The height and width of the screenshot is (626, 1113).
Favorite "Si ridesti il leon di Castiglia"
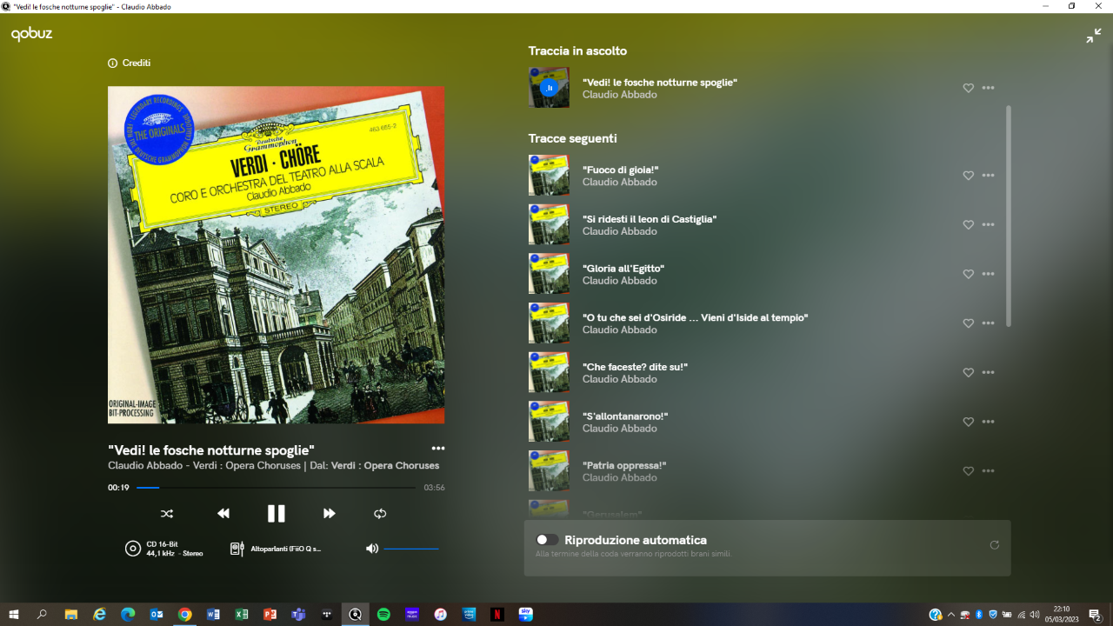968,224
